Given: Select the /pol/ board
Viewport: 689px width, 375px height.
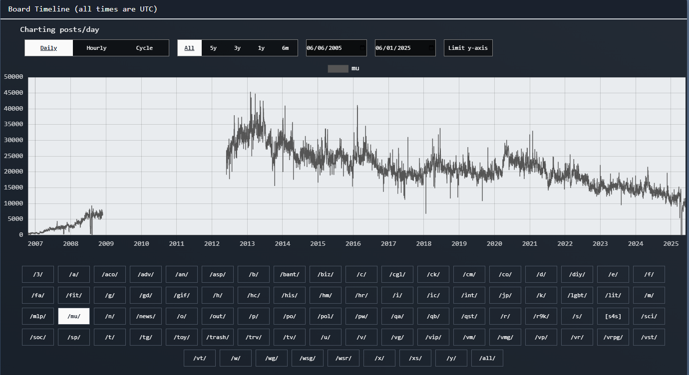Looking at the screenshot, I should point(326,316).
